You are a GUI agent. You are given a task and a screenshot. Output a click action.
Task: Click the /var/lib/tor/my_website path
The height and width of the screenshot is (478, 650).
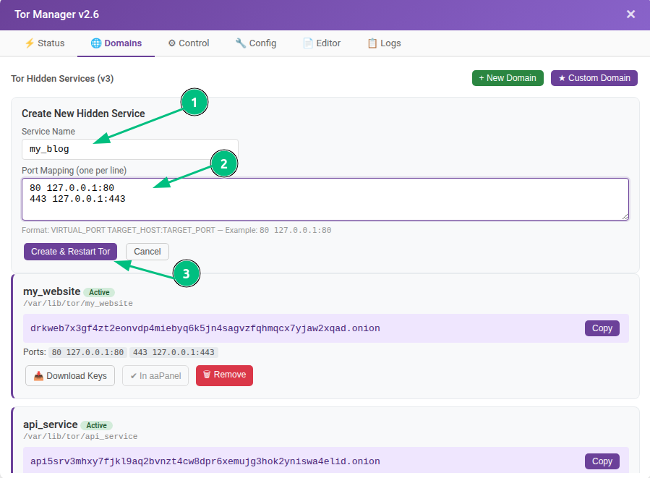click(78, 304)
